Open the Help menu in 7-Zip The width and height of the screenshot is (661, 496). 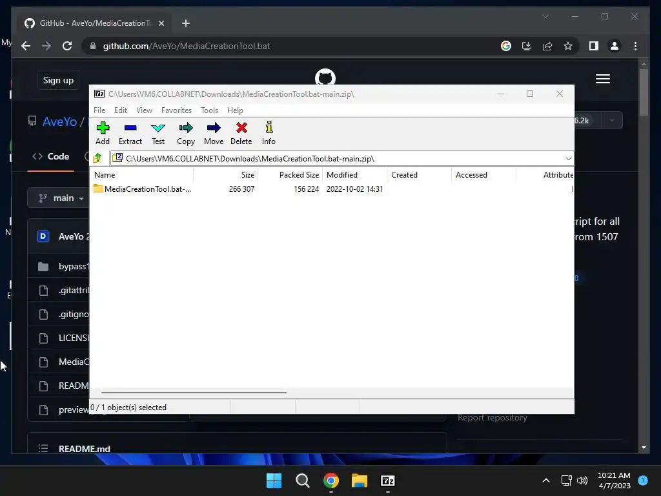coord(235,110)
